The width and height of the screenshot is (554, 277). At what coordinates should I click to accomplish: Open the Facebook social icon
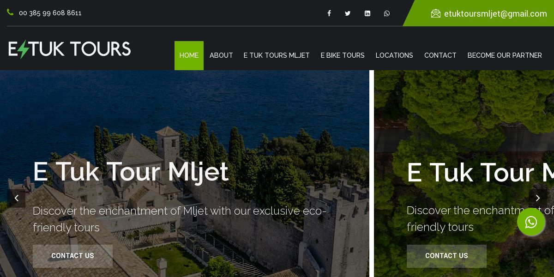(329, 13)
